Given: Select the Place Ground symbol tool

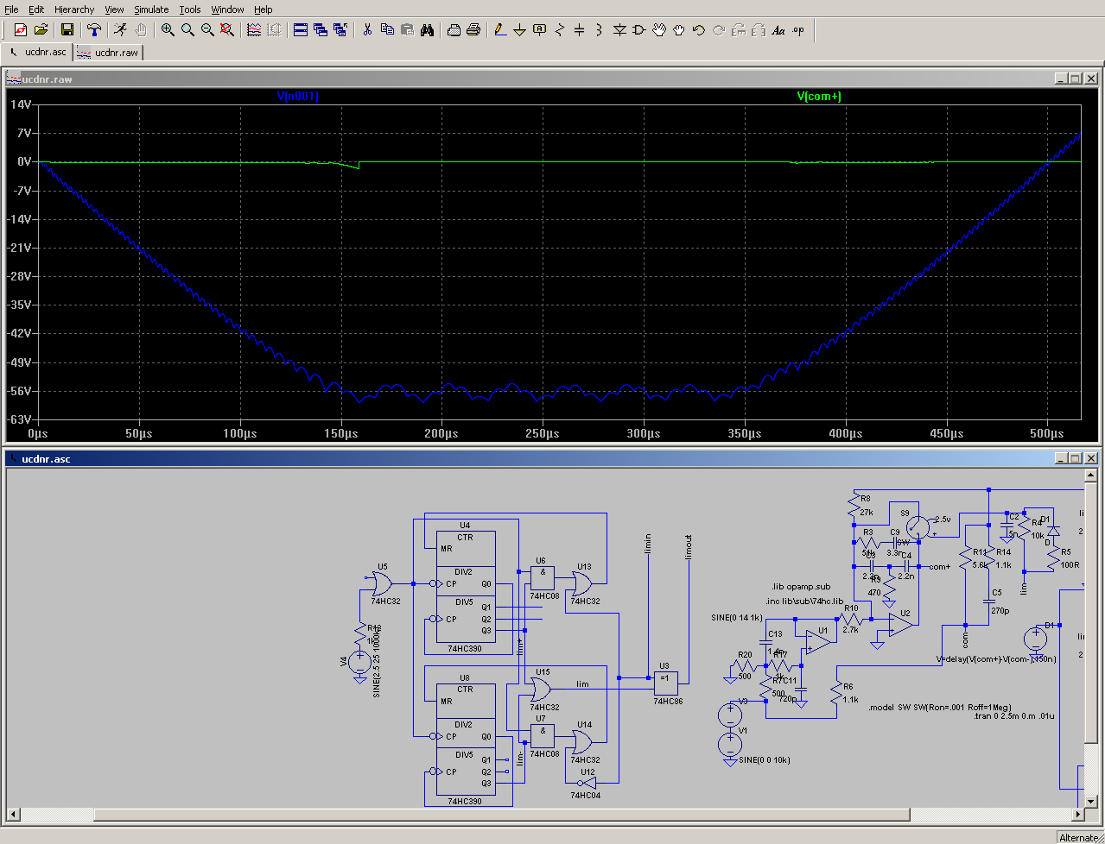Looking at the screenshot, I should (x=520, y=29).
